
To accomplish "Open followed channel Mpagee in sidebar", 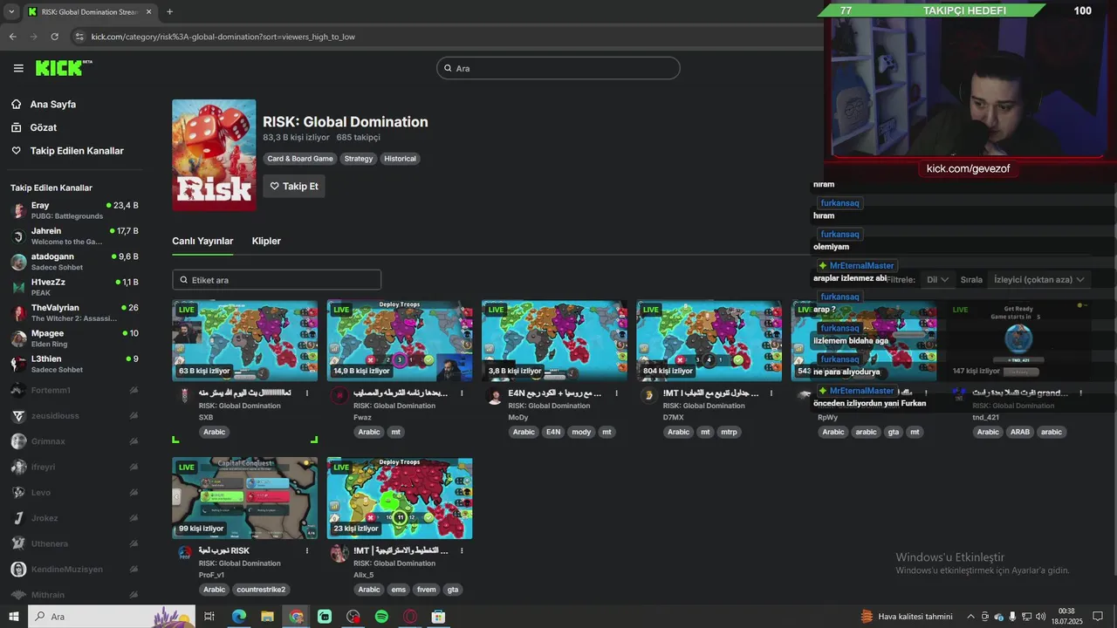I will click(x=74, y=338).
